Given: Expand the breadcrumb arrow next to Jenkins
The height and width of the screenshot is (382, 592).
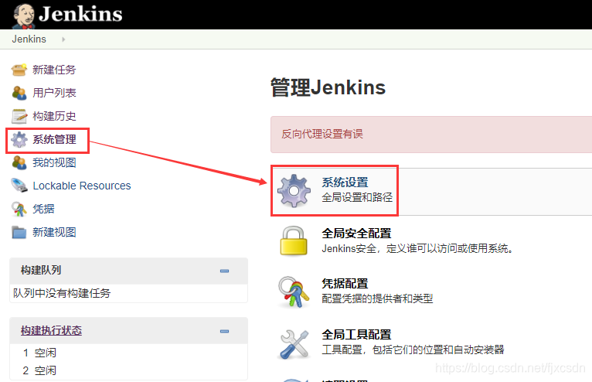Looking at the screenshot, I should click(63, 39).
